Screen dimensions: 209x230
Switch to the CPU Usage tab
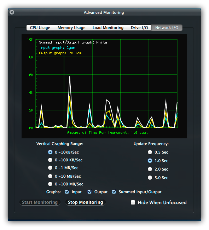point(40,28)
